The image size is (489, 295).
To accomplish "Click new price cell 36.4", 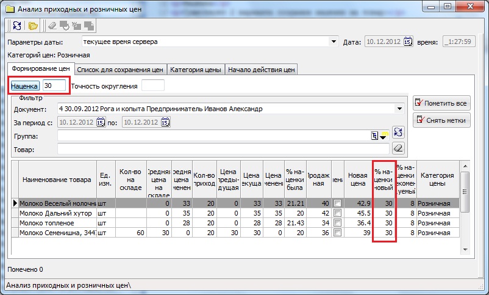I will point(358,223).
